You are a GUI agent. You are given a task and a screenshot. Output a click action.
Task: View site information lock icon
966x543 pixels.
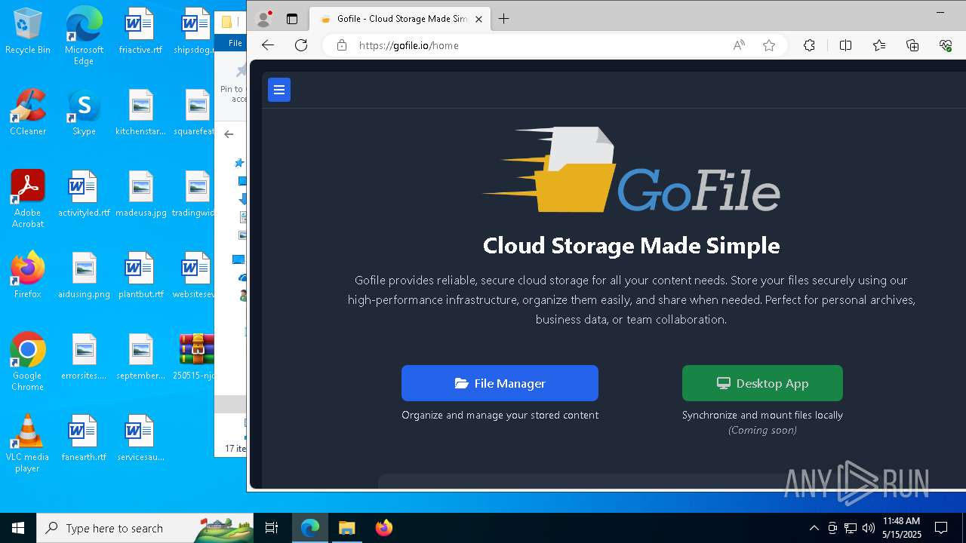pos(342,45)
